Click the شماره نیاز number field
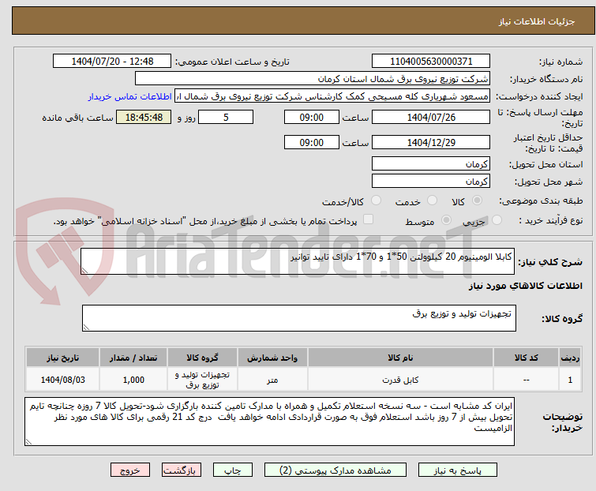The image size is (596, 491). (431, 62)
